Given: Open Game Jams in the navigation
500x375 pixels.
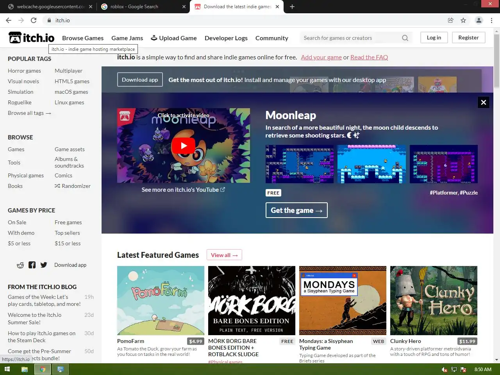Looking at the screenshot, I should (127, 38).
